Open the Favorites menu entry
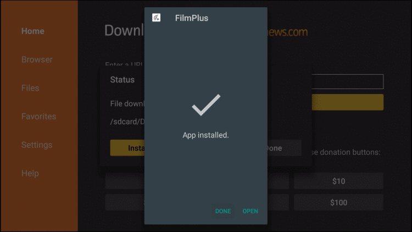 [x=38, y=116]
